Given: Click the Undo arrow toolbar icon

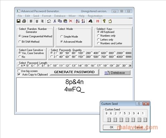Looking at the screenshot, I should pos(49,21).
